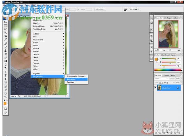Toggle lock image pixels in Layers panel
184x136 pixels.
[x=163, y=83]
